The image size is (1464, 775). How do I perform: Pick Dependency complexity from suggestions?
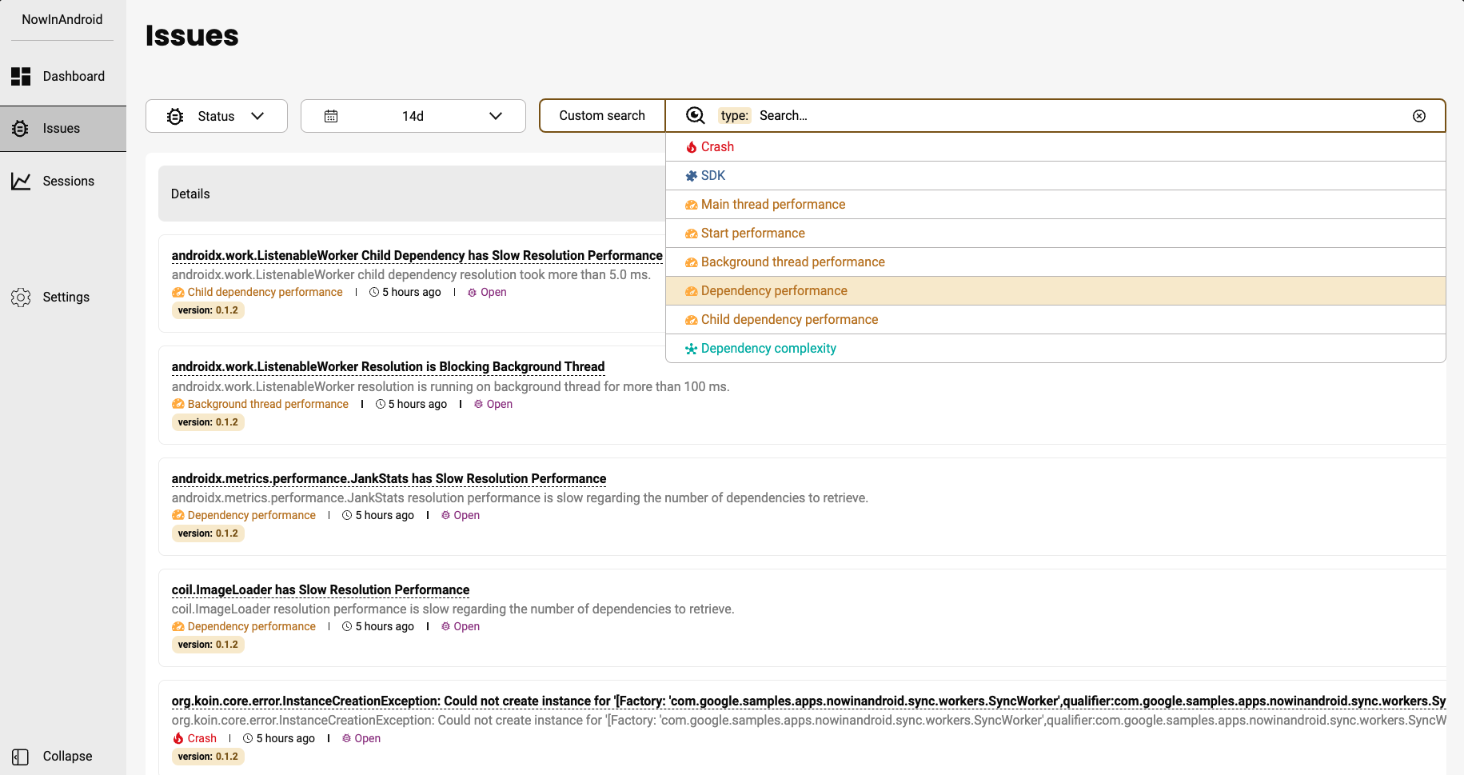click(768, 349)
